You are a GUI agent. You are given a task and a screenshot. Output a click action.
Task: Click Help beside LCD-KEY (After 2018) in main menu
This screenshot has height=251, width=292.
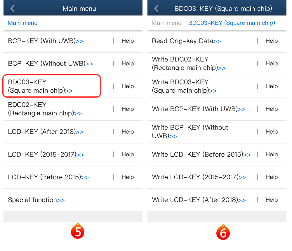pyautogui.click(x=128, y=132)
